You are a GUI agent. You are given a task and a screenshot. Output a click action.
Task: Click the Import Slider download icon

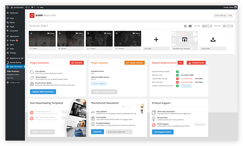213,40
